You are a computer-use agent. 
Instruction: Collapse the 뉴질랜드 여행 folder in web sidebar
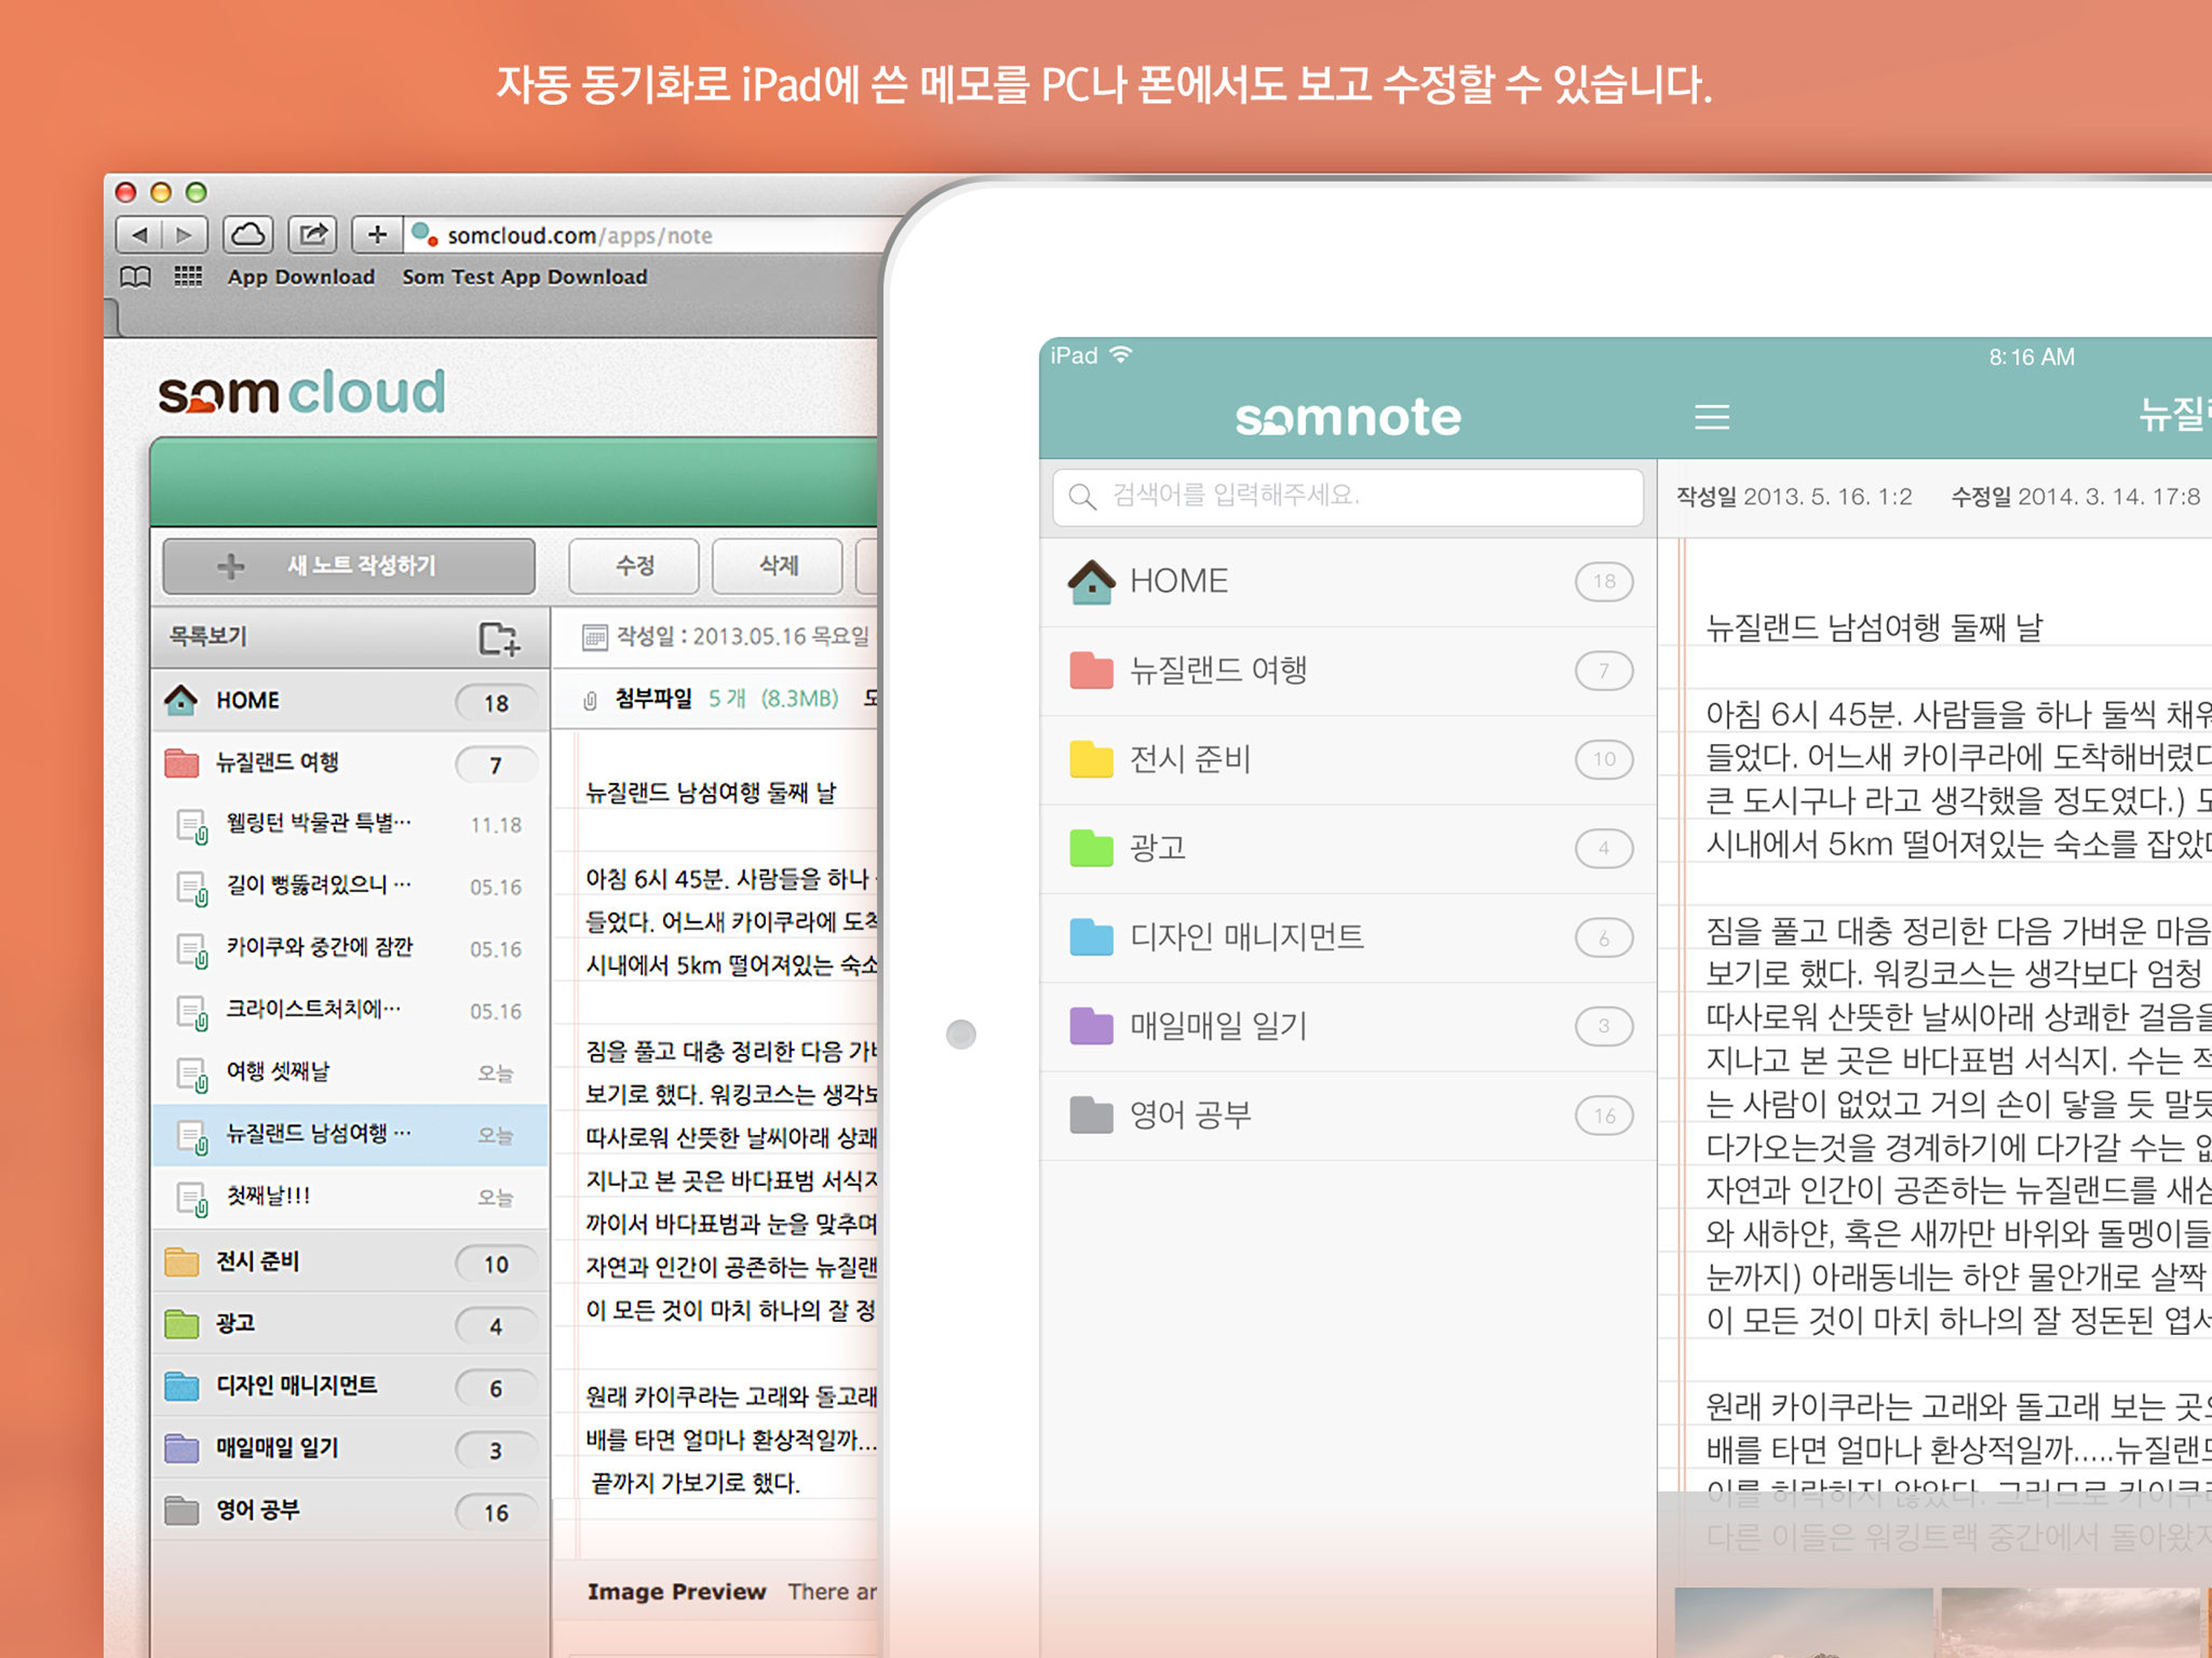[277, 763]
